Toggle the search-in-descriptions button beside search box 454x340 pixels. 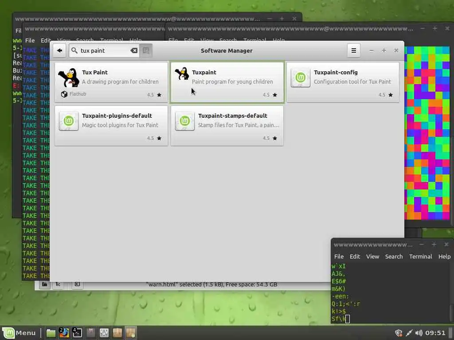coord(146,50)
